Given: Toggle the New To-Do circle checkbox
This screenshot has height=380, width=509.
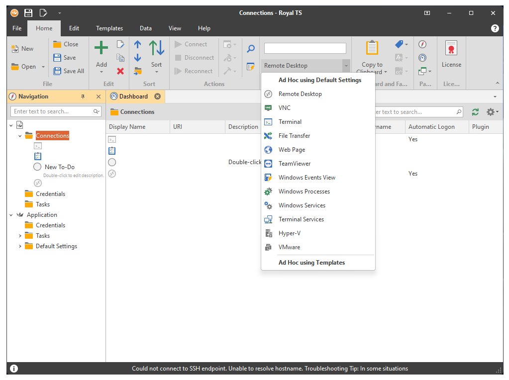Looking at the screenshot, I should point(37,167).
